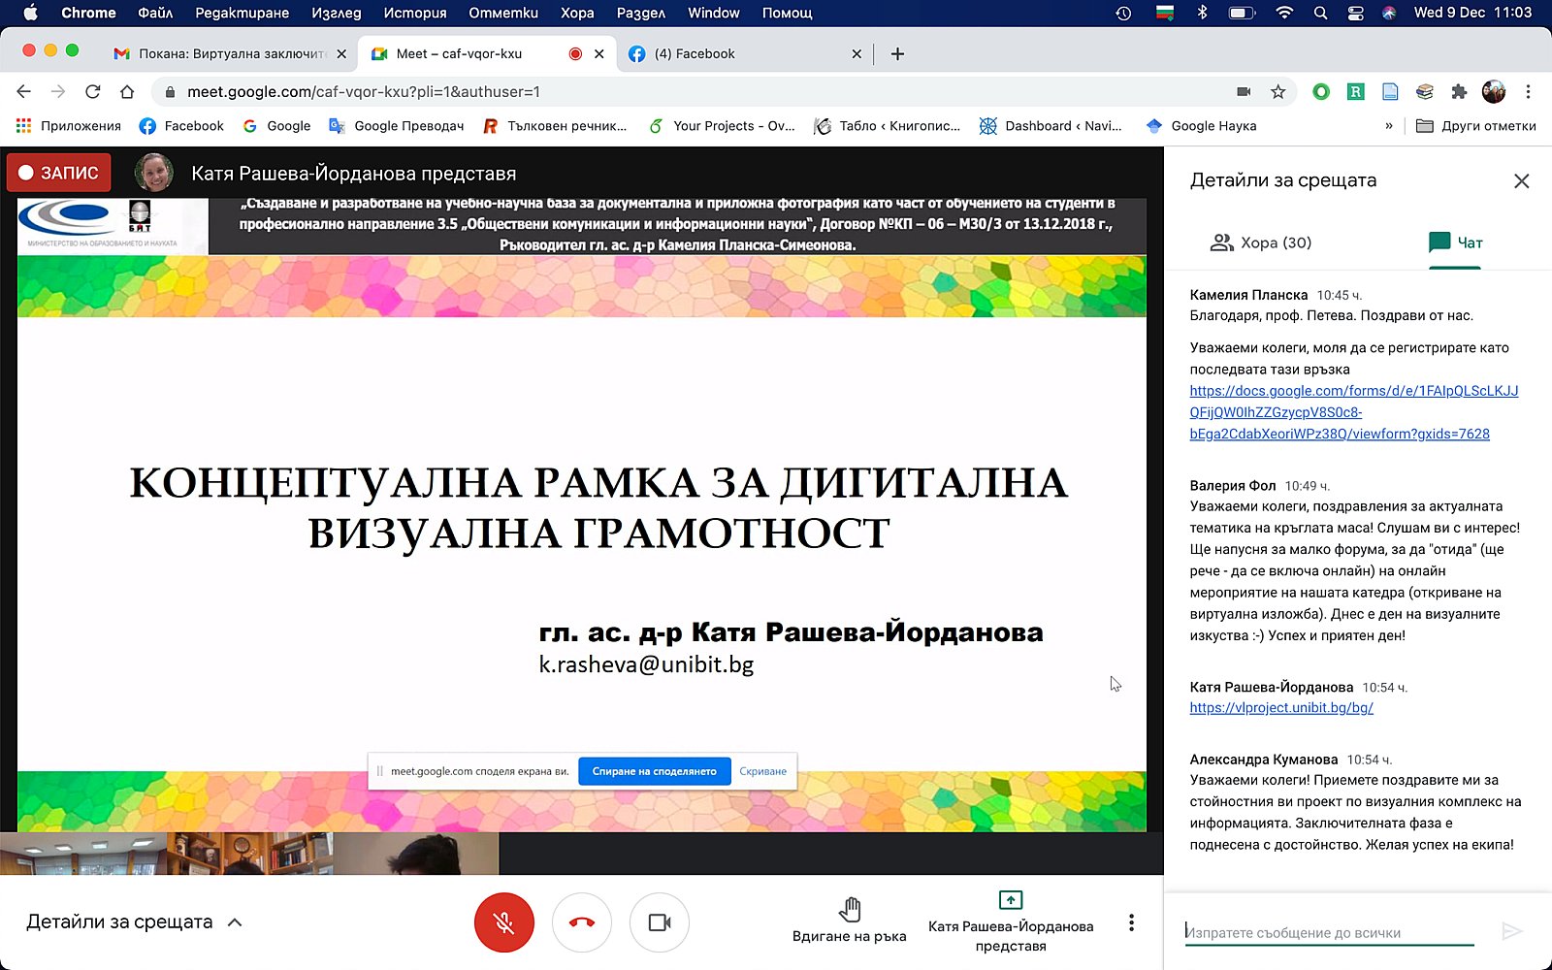Click Скриване to hide sharing bar

(762, 771)
